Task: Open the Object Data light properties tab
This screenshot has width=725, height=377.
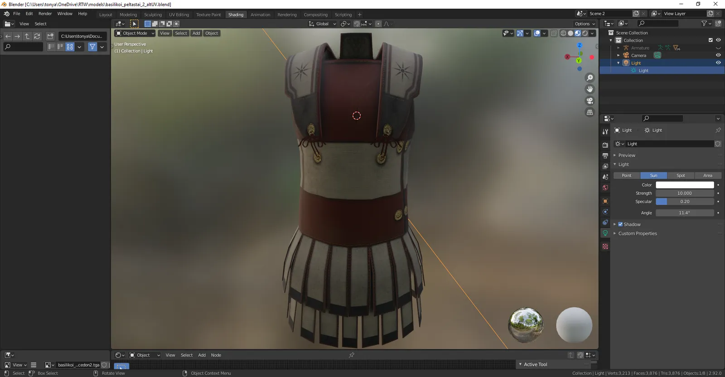Action: coord(605,233)
